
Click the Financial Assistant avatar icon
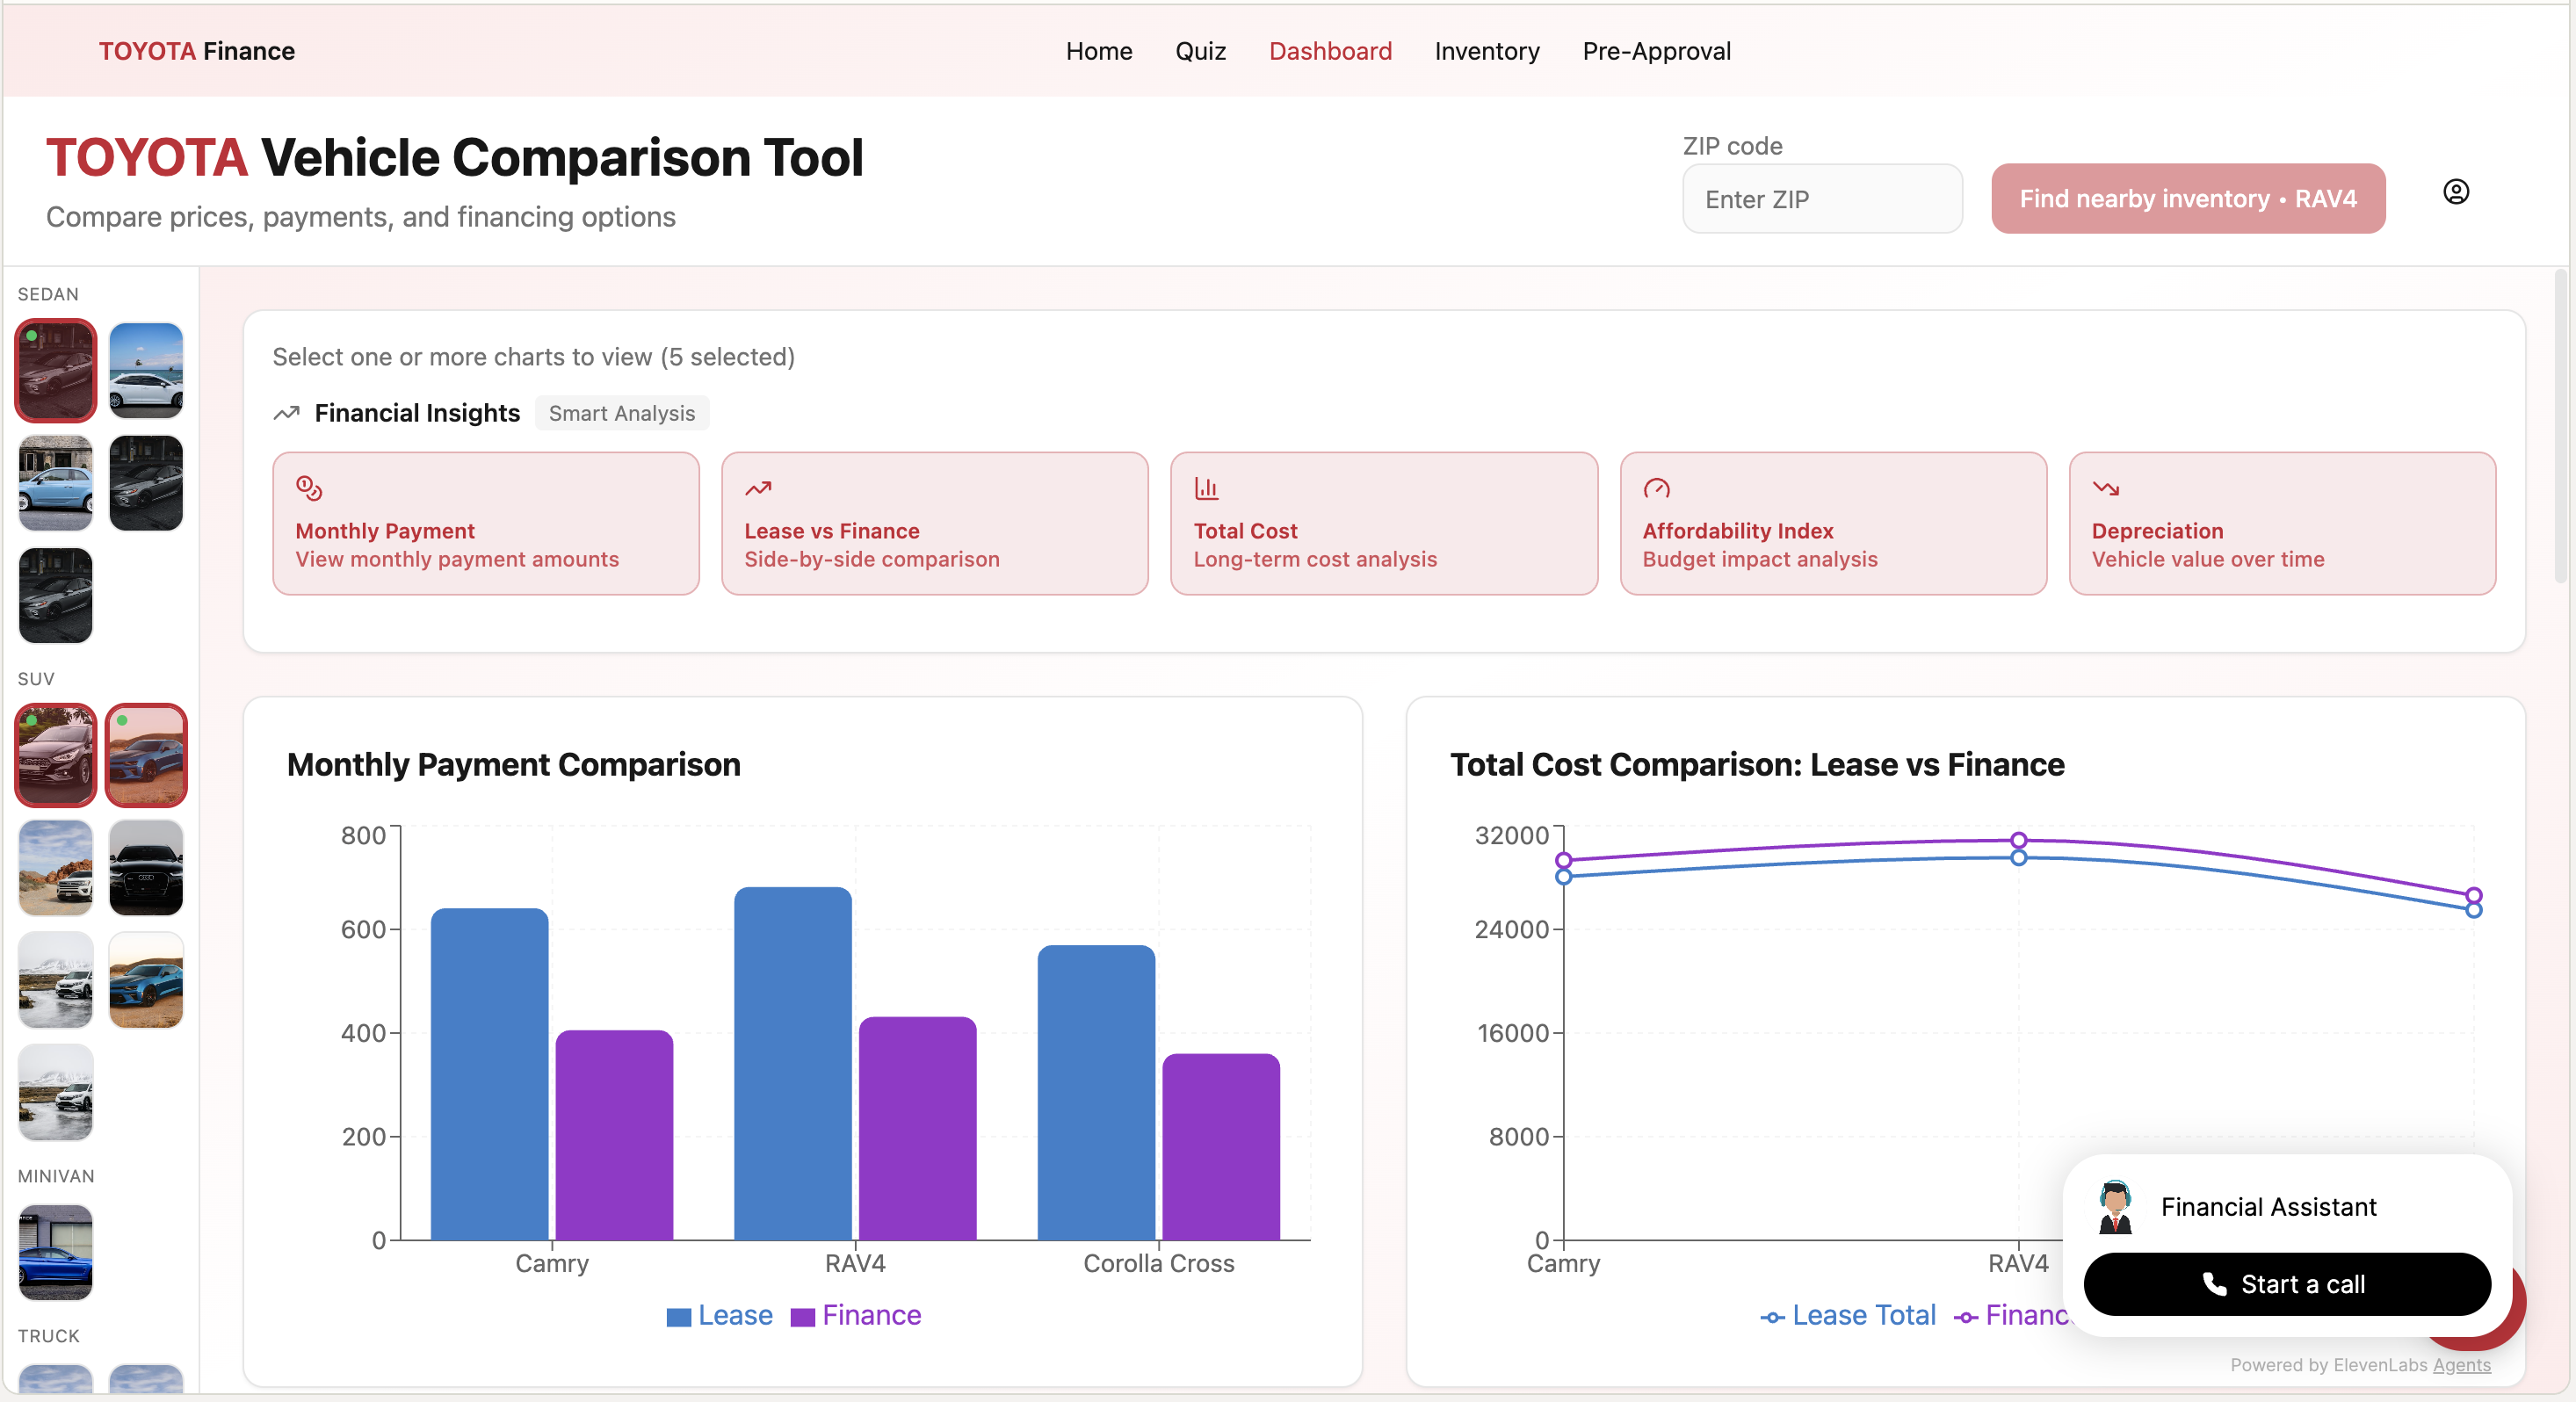[2115, 1207]
